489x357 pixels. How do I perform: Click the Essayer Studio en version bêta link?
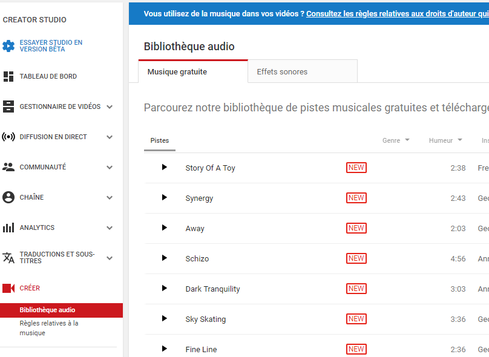pyautogui.click(x=51, y=46)
